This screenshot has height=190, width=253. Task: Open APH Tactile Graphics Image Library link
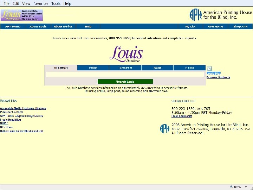pos(21,116)
